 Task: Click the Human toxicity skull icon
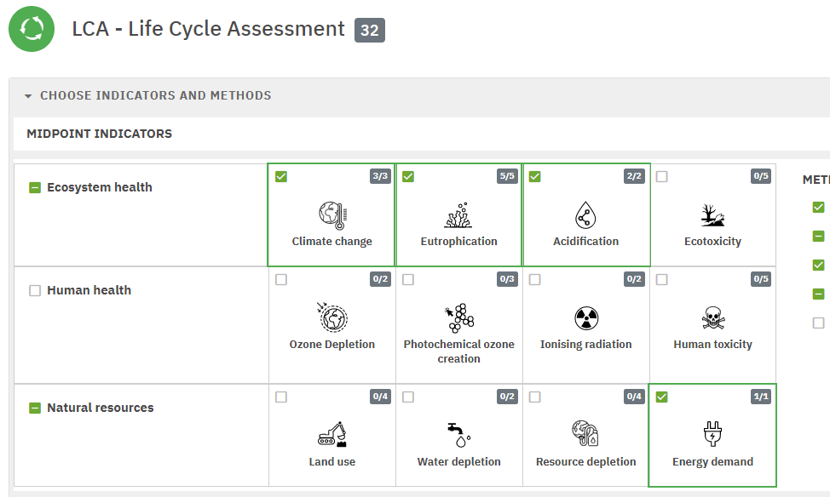click(712, 318)
